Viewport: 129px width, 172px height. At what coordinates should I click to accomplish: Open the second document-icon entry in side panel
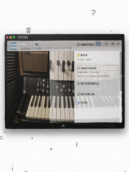[86, 94]
